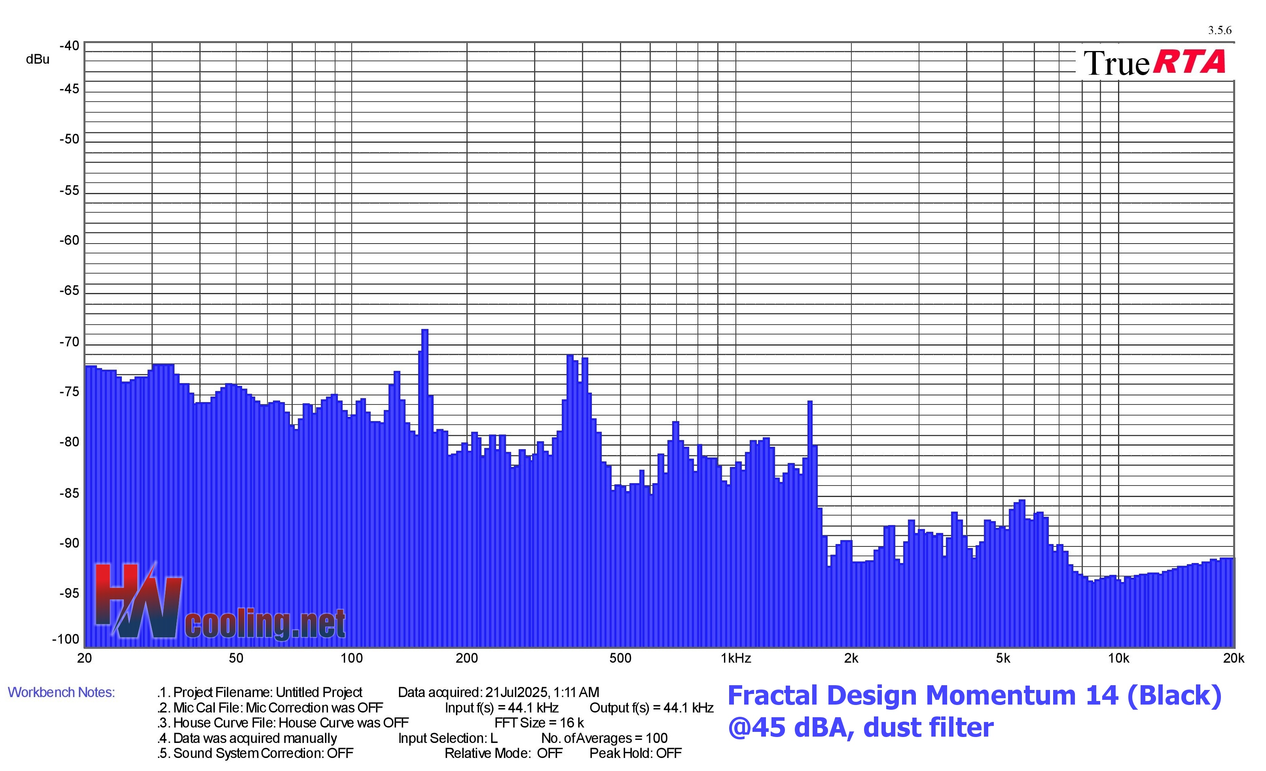Click the -80 dBu axis label
The width and height of the screenshot is (1266, 771).
[69, 442]
